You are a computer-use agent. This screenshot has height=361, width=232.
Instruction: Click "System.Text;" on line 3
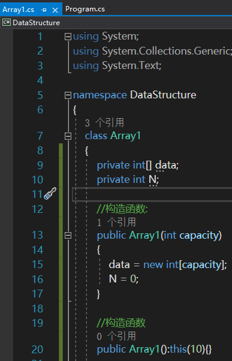[x=132, y=66]
